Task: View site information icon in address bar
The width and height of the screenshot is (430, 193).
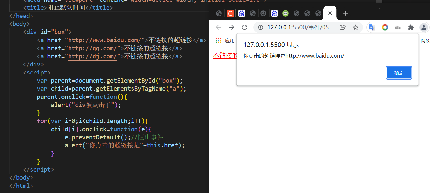Action: 260,28
